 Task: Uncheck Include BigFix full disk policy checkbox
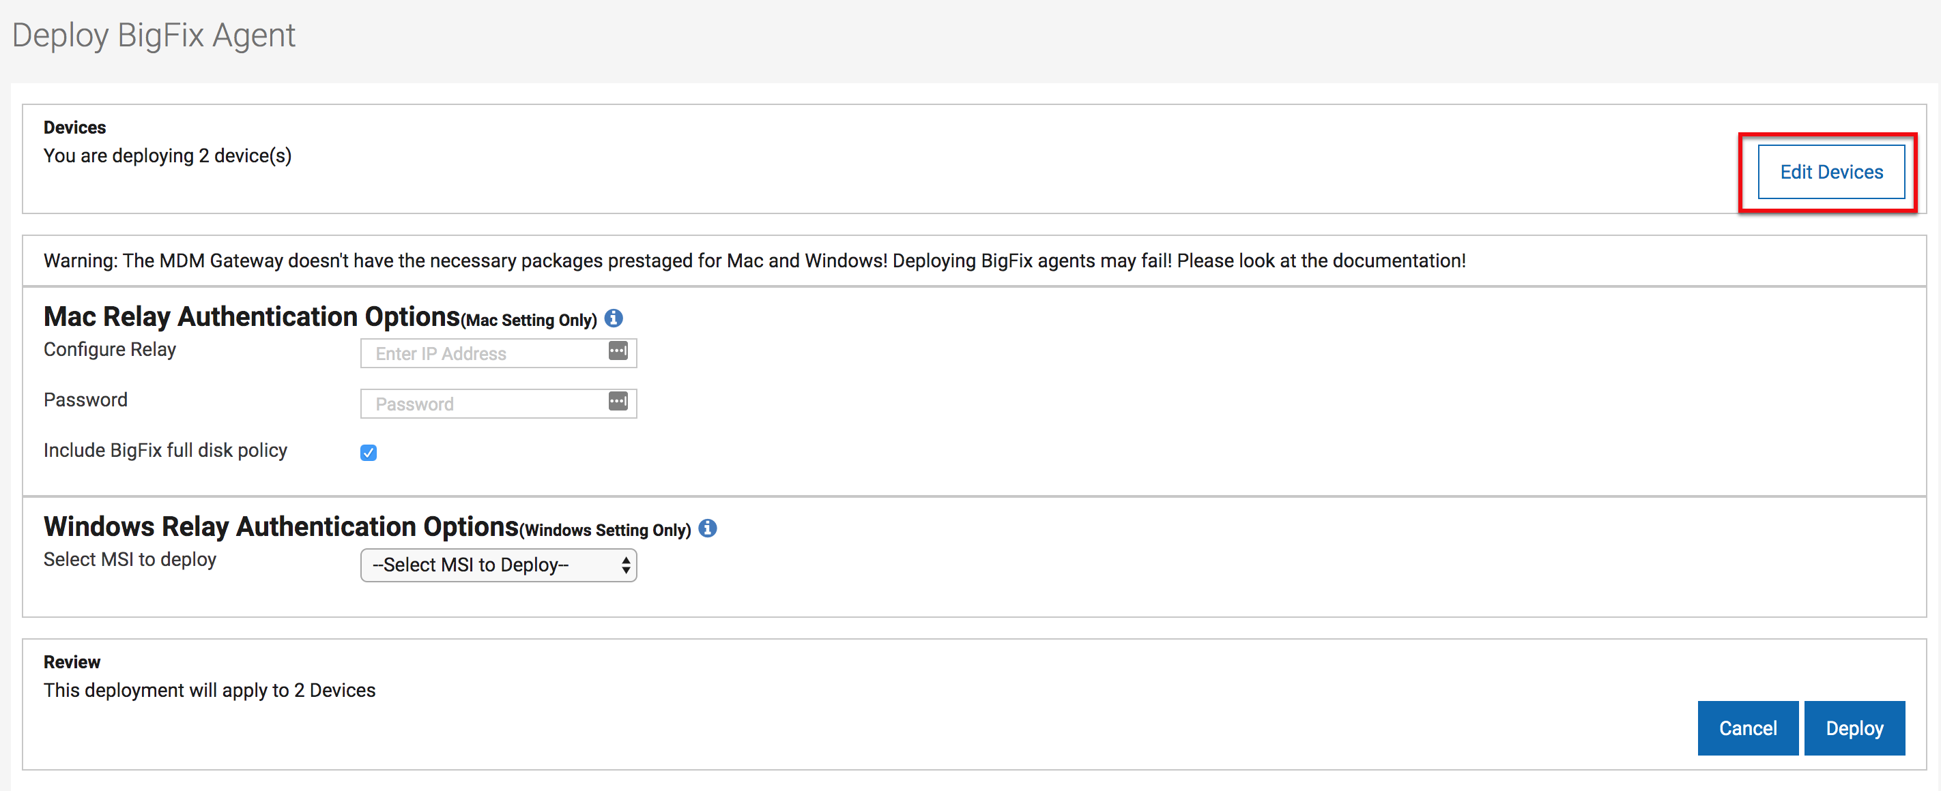point(369,452)
